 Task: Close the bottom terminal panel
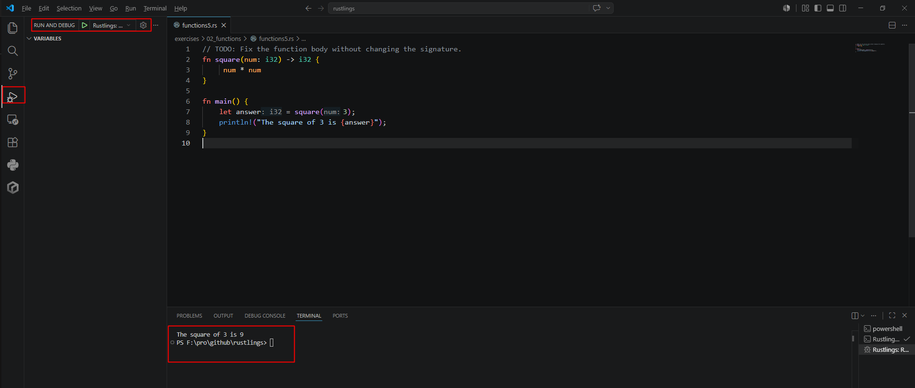[x=905, y=315]
